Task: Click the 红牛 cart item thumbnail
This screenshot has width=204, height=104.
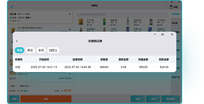Action: pos(13,30)
